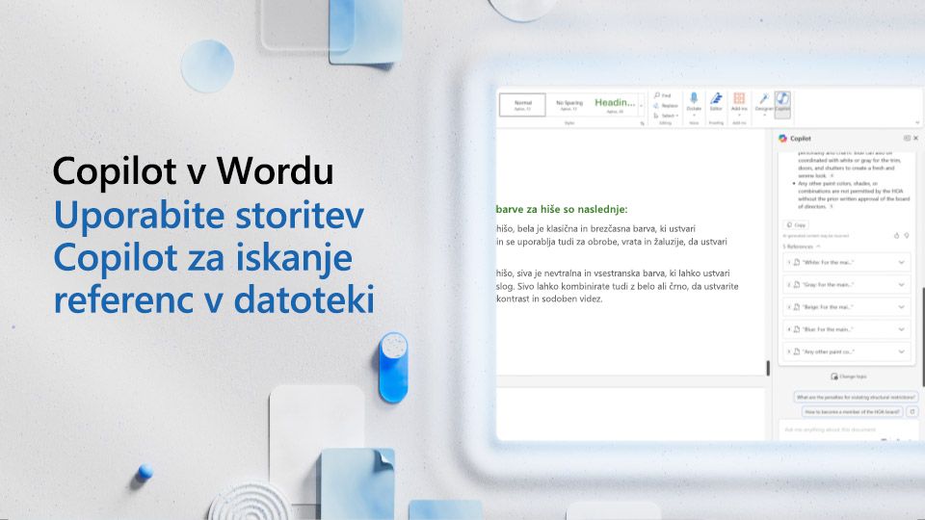Select suggestion about becoming HOA board member
Image resolution: width=925 pixels, height=520 pixels.
(853, 411)
